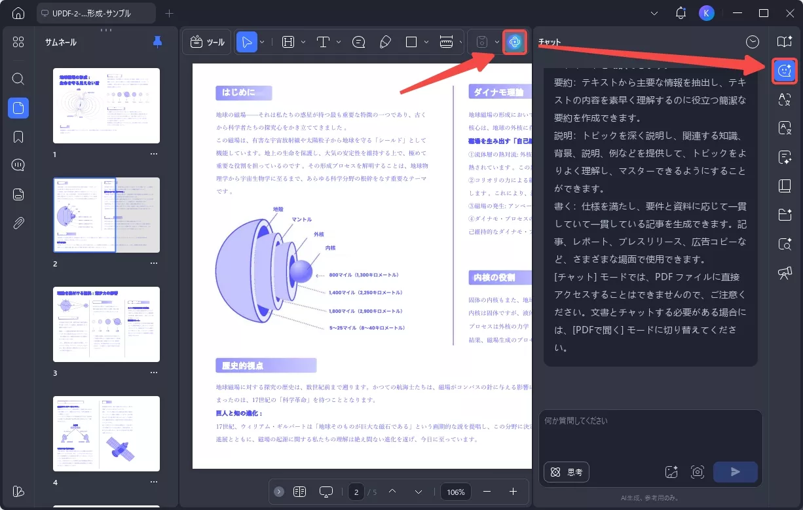Open the translate panel in the right sidebar

pyautogui.click(x=784, y=100)
